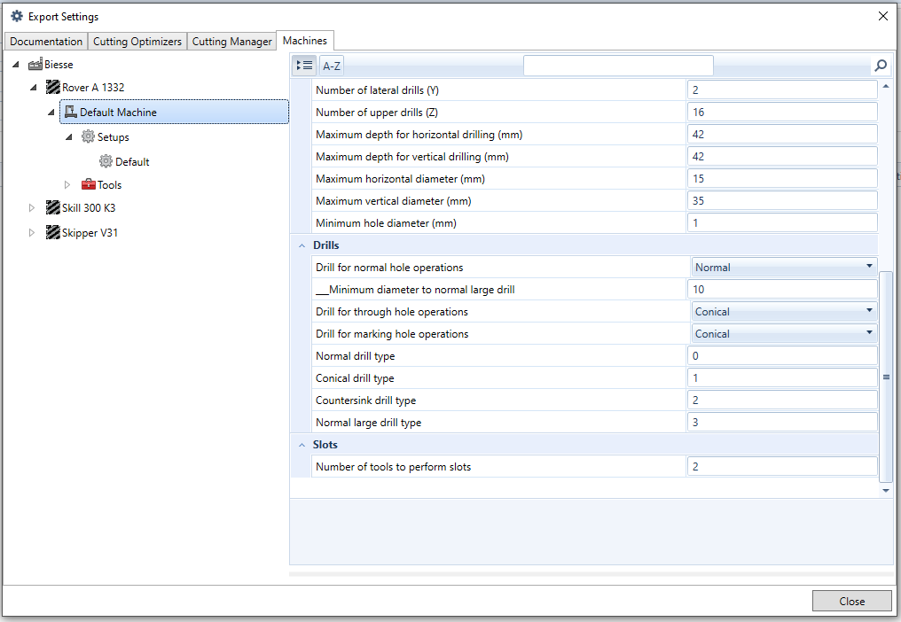Click the Default Machine icon
The width and height of the screenshot is (901, 622).
pos(71,112)
